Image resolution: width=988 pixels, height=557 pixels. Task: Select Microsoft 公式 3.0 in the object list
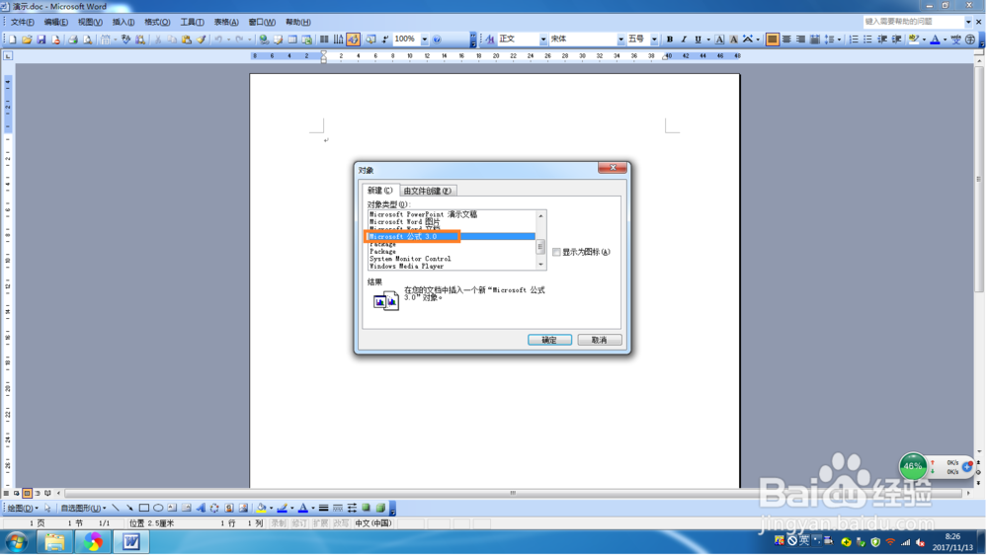click(452, 237)
